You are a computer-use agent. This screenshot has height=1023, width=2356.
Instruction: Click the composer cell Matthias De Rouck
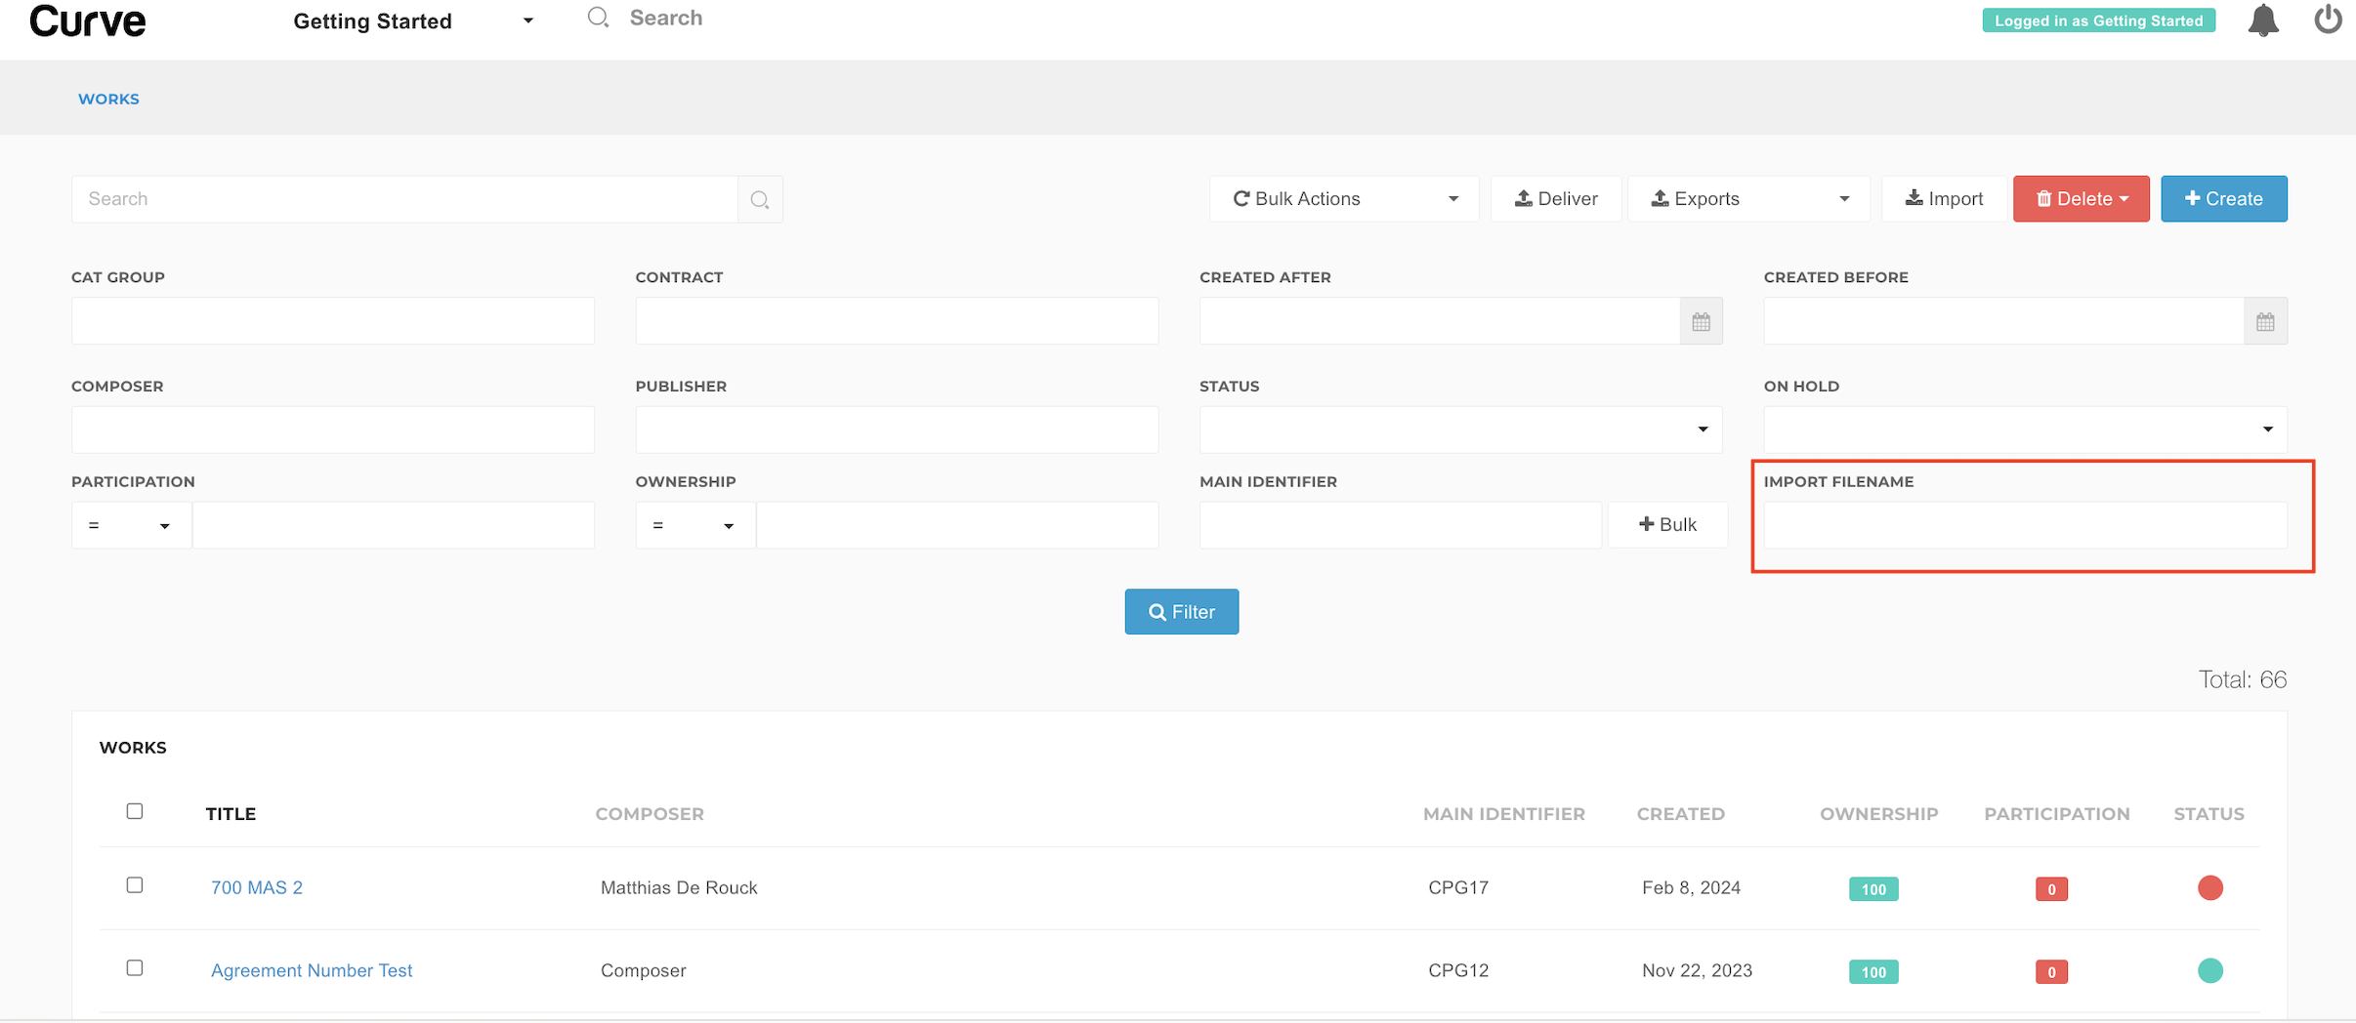click(x=679, y=888)
